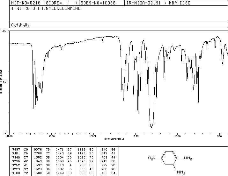Image resolution: width=228 pixels, height=176 pixels.
Task: Click the compound name 4-NITRO-O-PHENYLENEDIAMINE
Action: [x=46, y=8]
